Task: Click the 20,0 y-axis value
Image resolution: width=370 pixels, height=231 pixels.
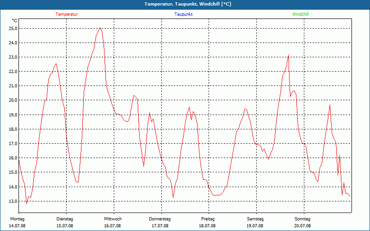Action: coord(13,100)
